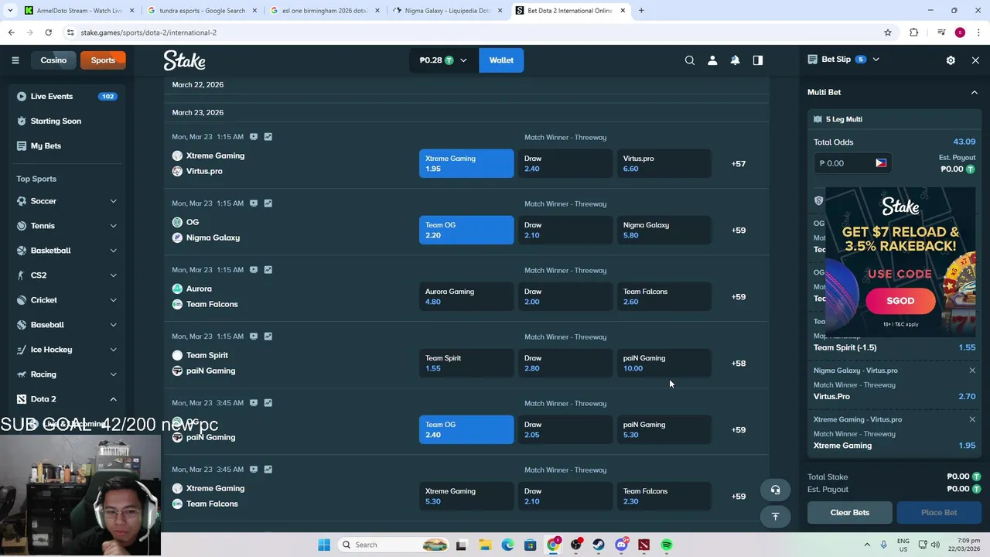Switch to the Sports tab
Image resolution: width=990 pixels, height=557 pixels.
pyautogui.click(x=103, y=60)
